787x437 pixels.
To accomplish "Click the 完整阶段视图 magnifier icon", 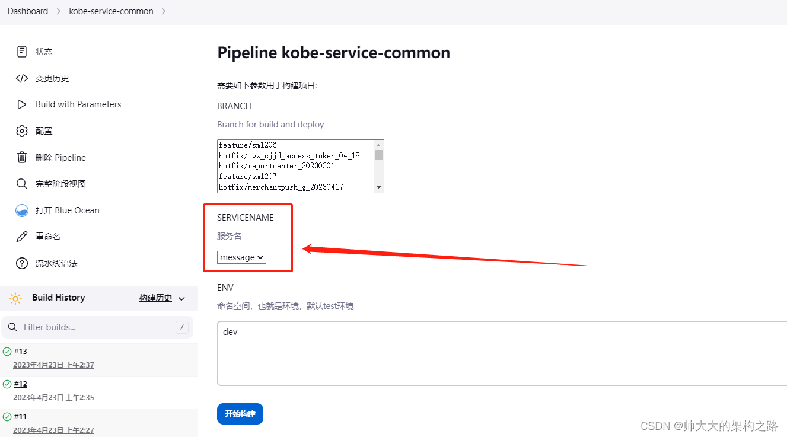I will pyautogui.click(x=22, y=184).
